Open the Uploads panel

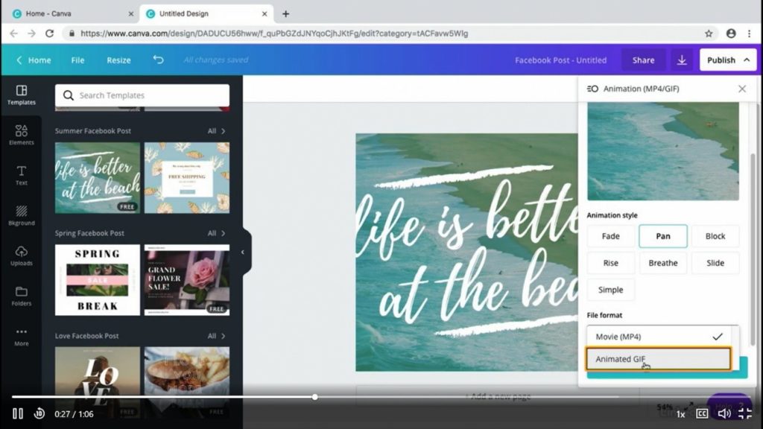point(21,255)
